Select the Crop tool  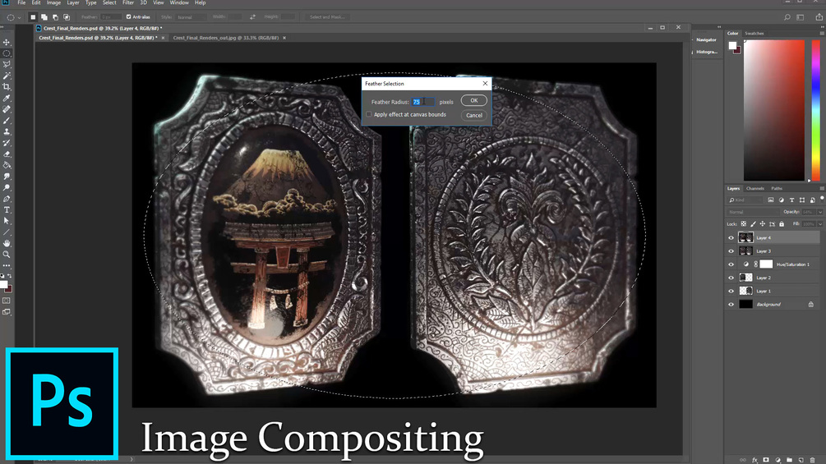(x=7, y=87)
